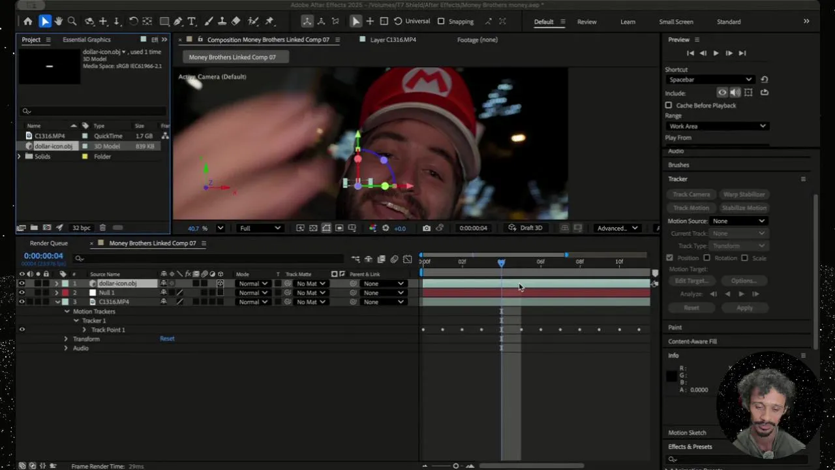Open the Spacebar shortcut dropdown
The width and height of the screenshot is (835, 470).
coord(710,80)
